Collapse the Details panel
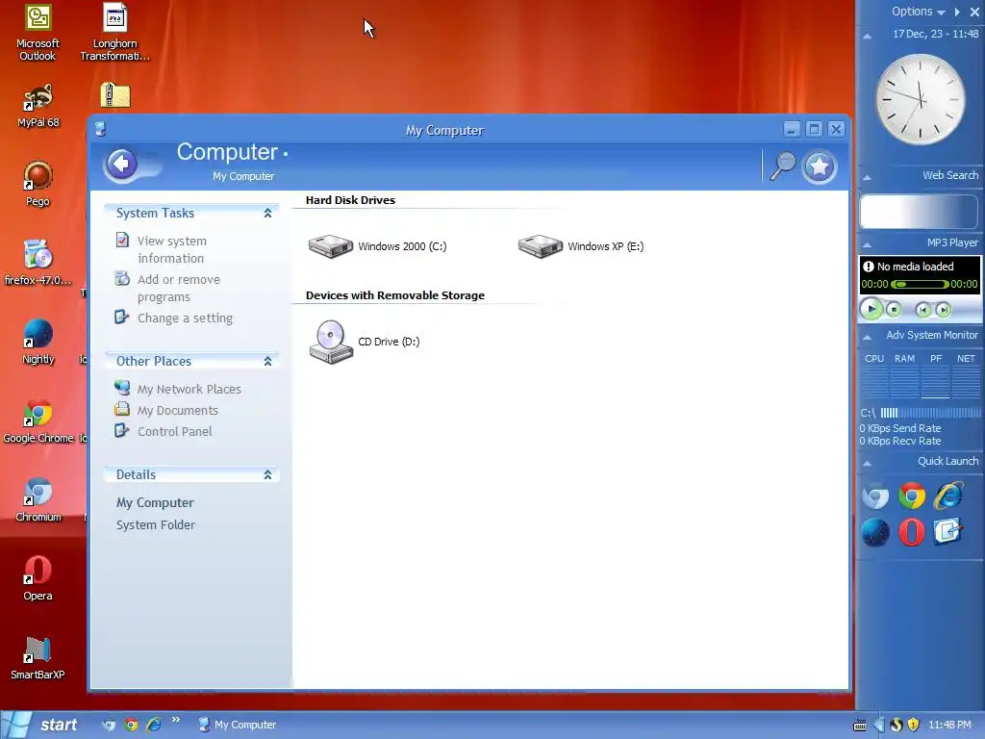The image size is (985, 739). pos(267,475)
